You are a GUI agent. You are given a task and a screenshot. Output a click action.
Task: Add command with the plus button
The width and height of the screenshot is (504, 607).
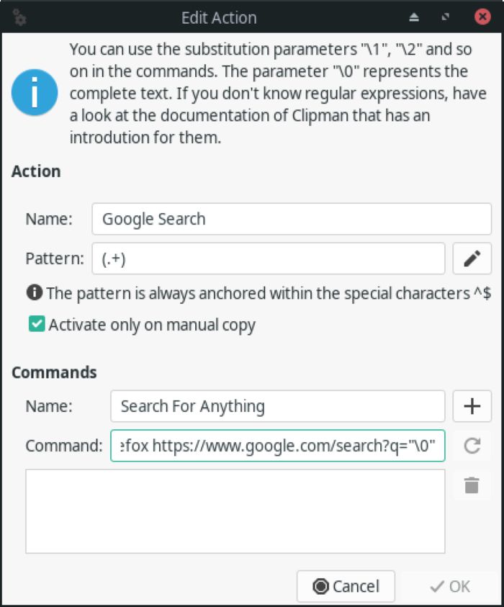(x=472, y=405)
